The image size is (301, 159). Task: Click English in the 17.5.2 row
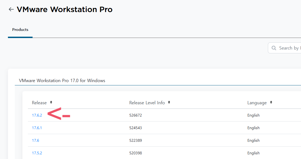pos(253,153)
